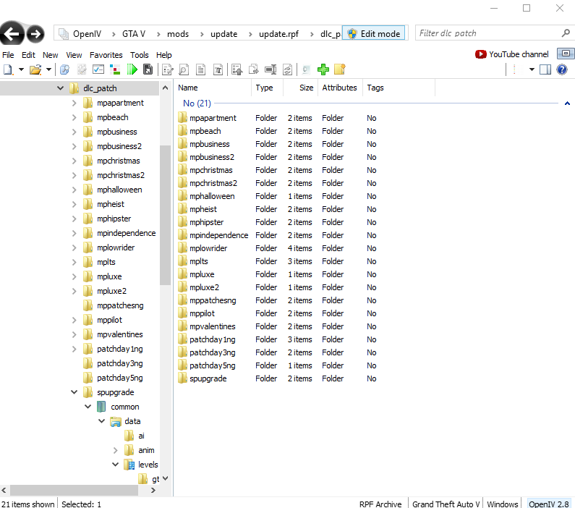575x508 pixels.
Task: Click the colored blocks toolbar icon
Action: [x=115, y=69]
